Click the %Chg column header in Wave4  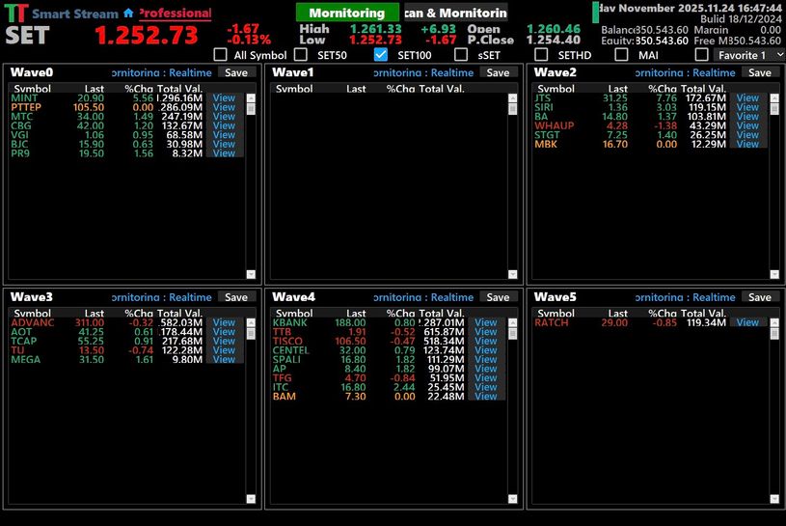(x=400, y=313)
